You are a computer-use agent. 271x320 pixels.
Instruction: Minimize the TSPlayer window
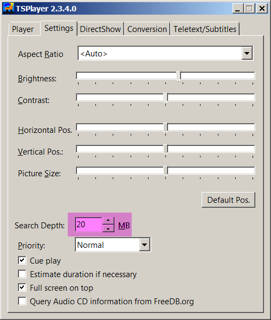click(x=237, y=9)
